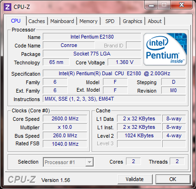The image size is (196, 189).
Task: Select the SPD tab
Action: tap(110, 21)
